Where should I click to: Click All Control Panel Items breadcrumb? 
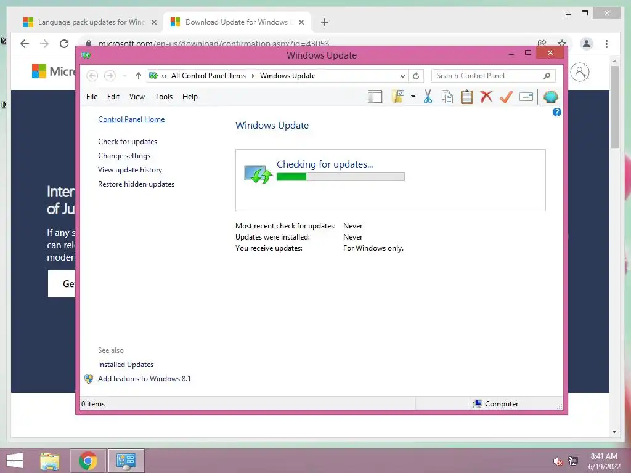tap(208, 76)
